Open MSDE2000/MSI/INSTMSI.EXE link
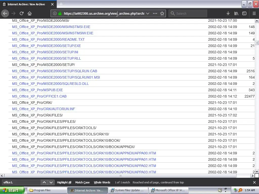The width and height of the screenshot is (259, 194). click(51, 27)
